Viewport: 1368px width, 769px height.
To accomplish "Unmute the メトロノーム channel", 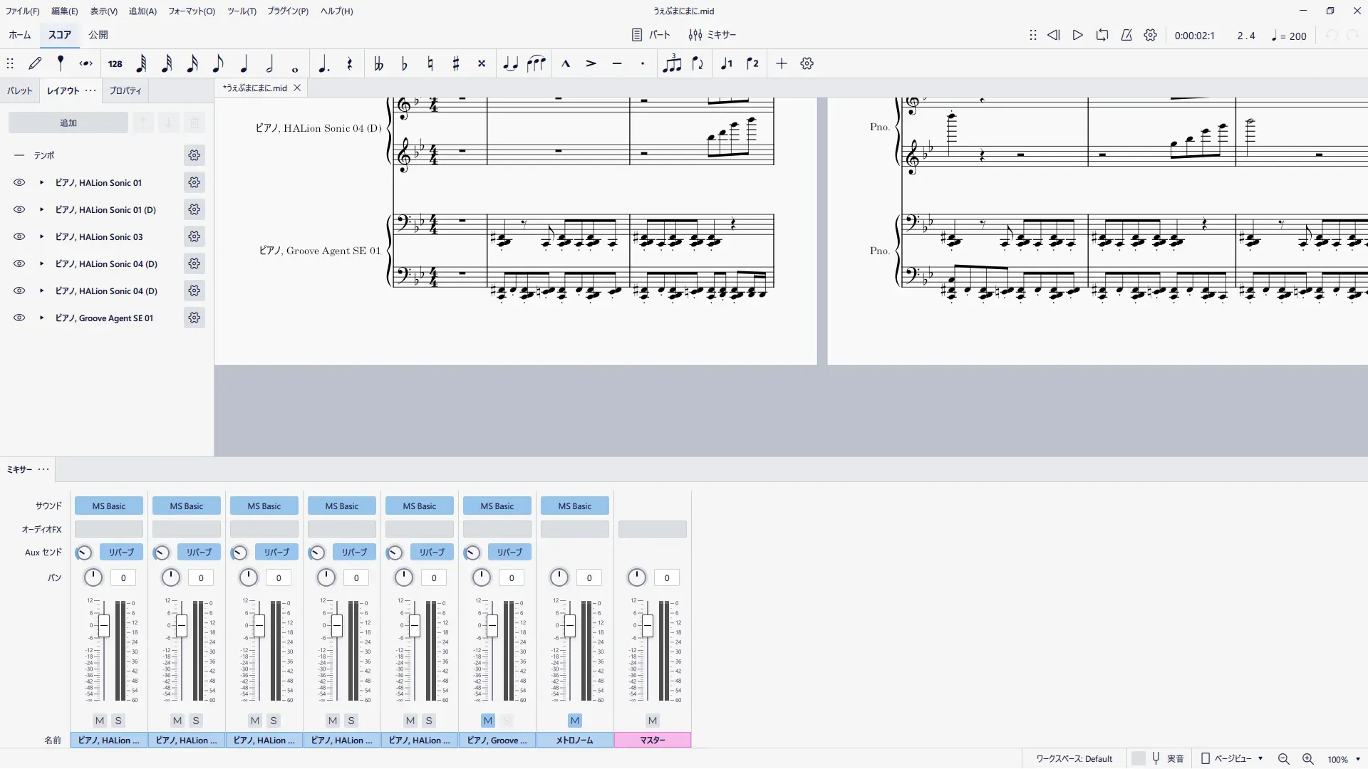I will click(x=575, y=721).
